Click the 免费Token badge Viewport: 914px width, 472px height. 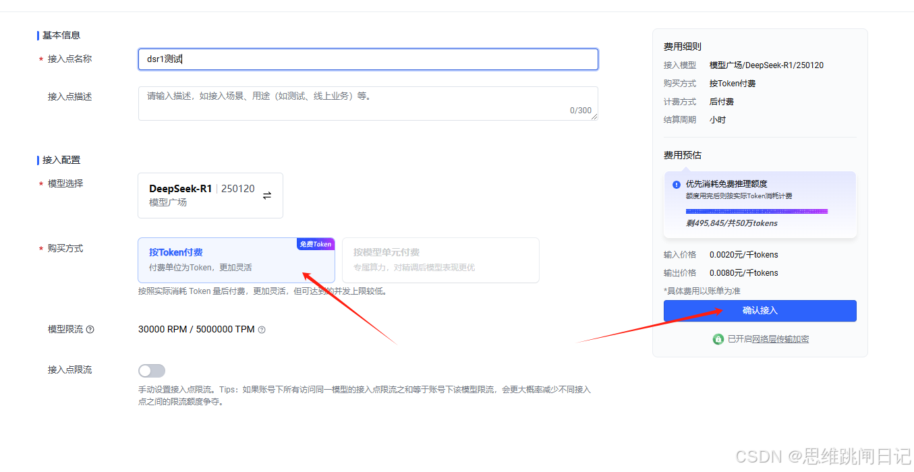(x=316, y=244)
